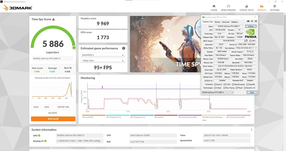Click the EXPORT XML button
Viewport: 286px width, 151px height.
coord(63,107)
